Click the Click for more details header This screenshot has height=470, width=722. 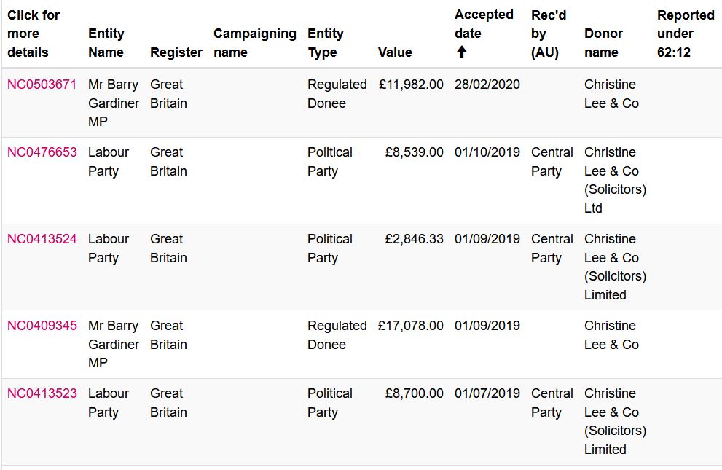coord(34,34)
